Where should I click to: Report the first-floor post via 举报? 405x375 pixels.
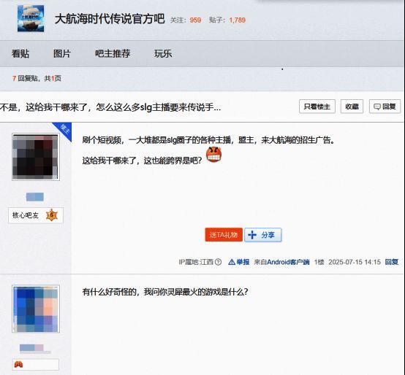(239, 262)
